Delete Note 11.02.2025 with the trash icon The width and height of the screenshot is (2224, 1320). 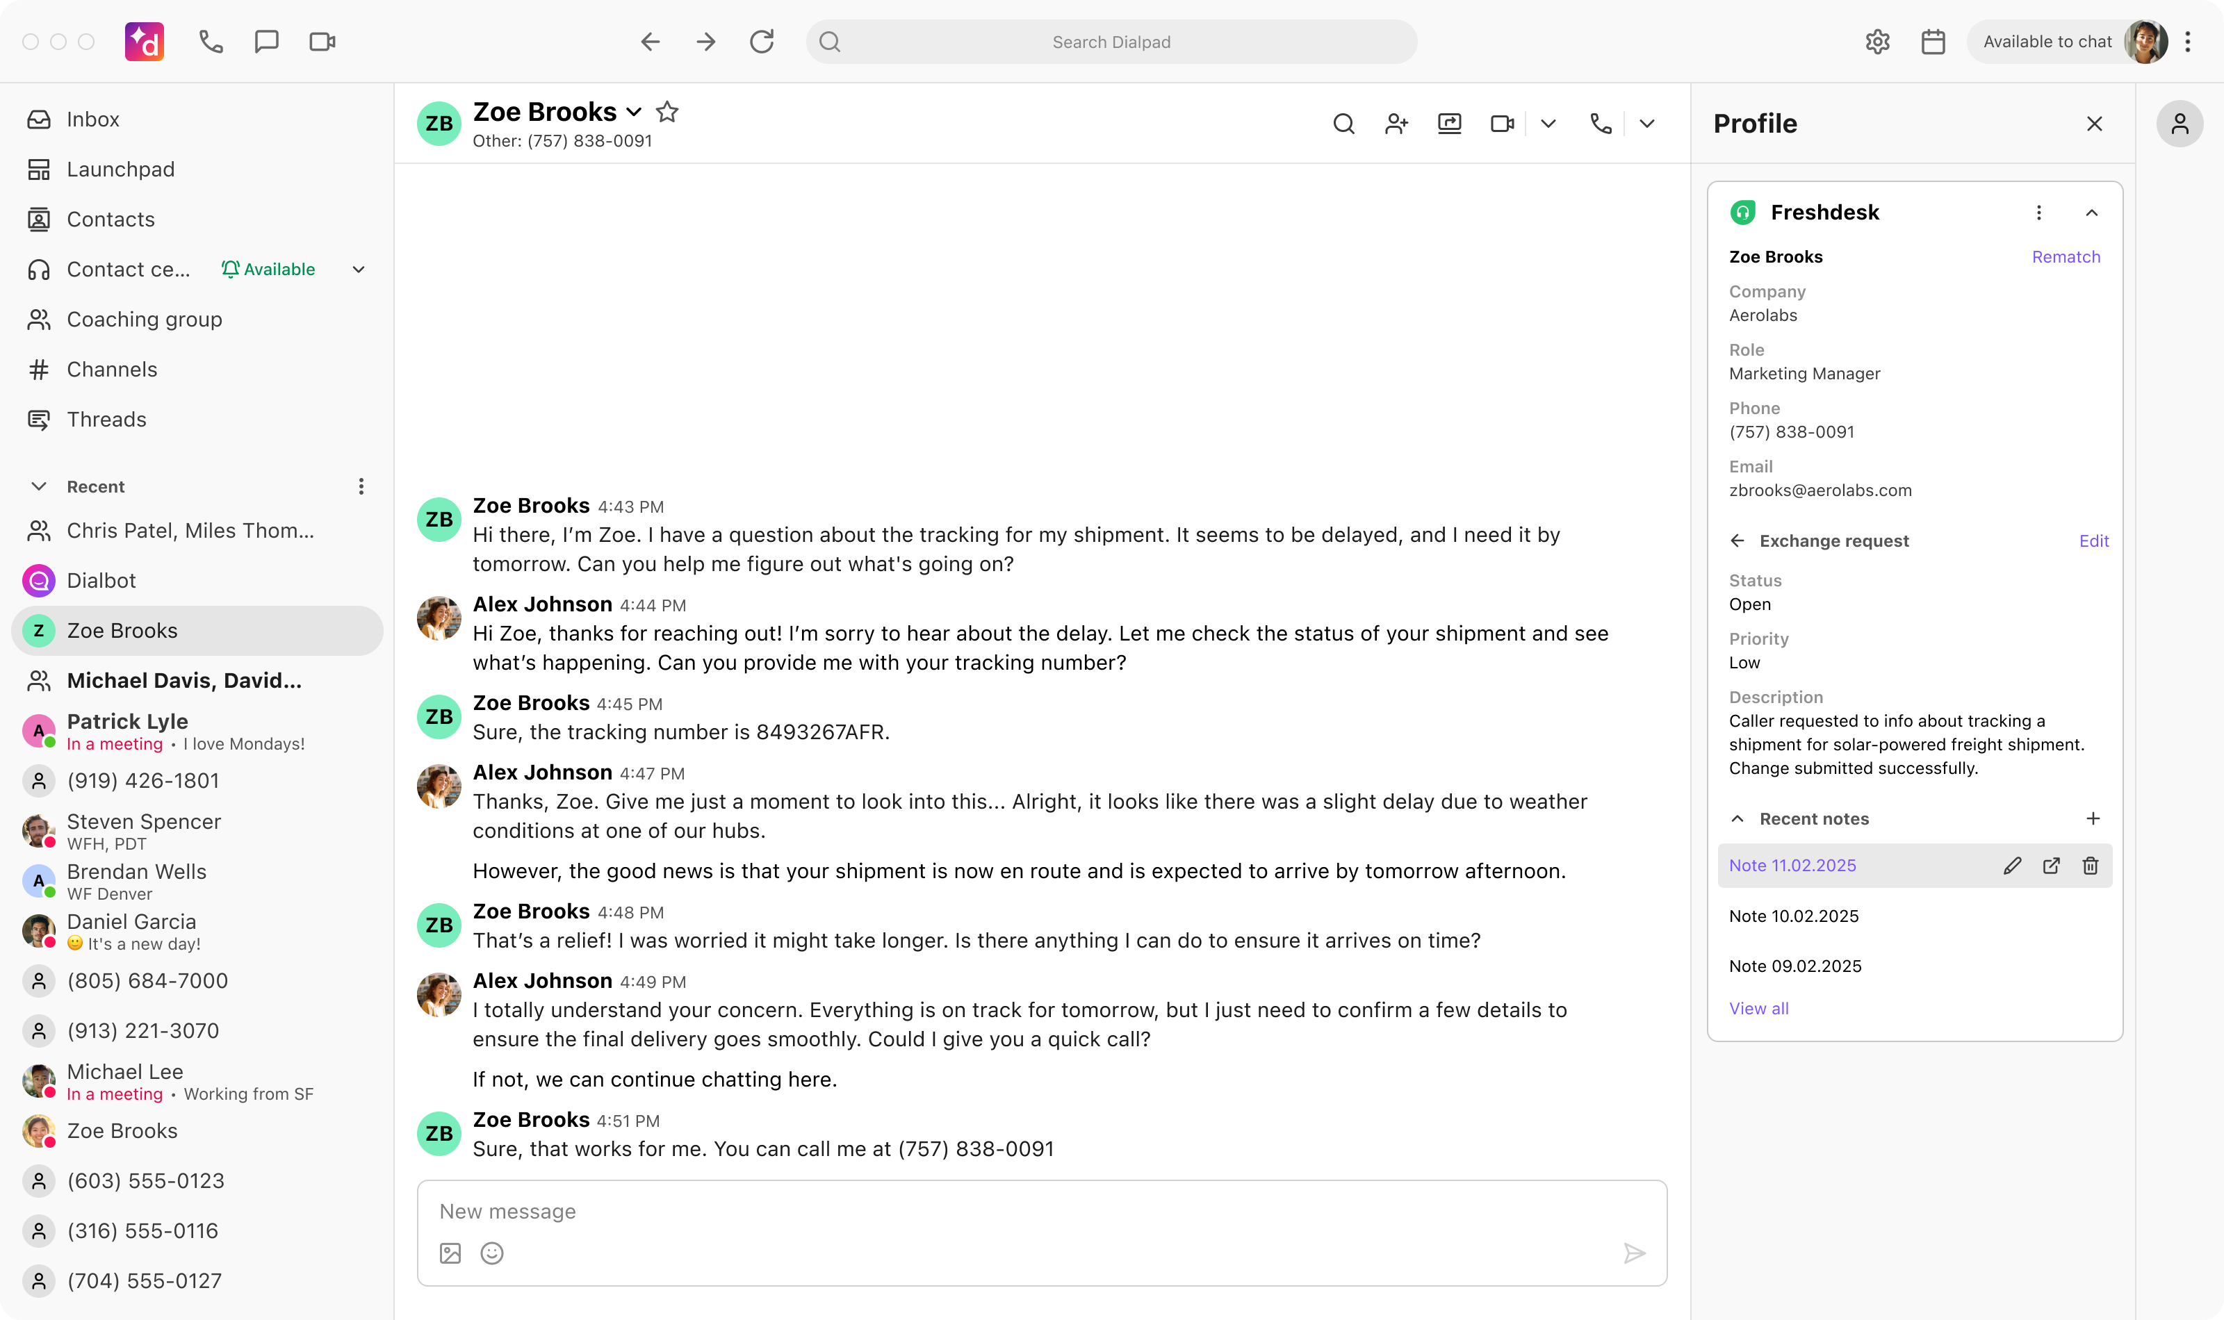(2090, 864)
